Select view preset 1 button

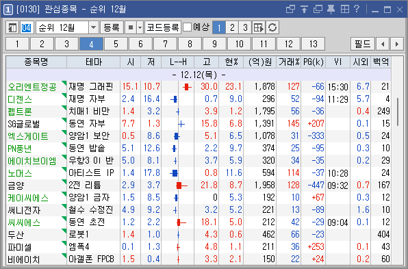[x=219, y=27]
